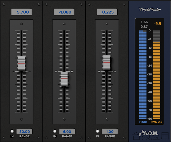
Task: Click the 5.700 gain value field
Action: point(21,12)
